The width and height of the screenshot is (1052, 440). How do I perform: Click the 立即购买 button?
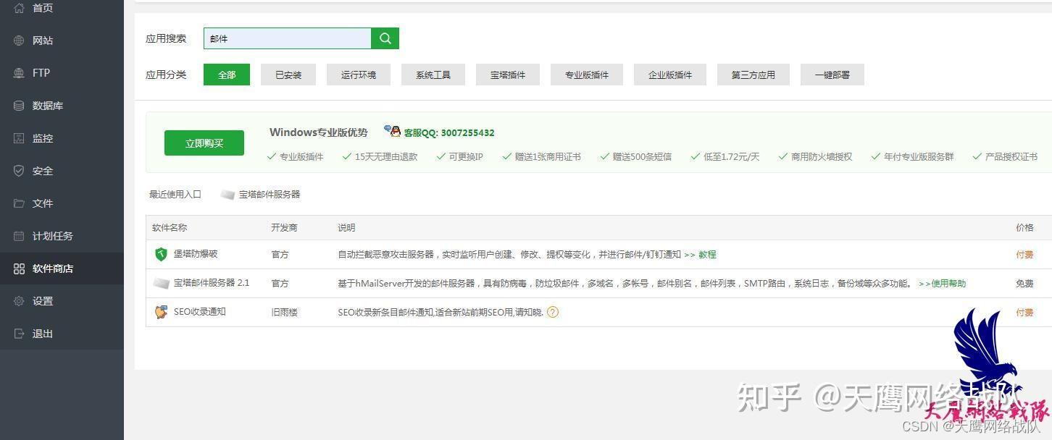pyautogui.click(x=204, y=143)
